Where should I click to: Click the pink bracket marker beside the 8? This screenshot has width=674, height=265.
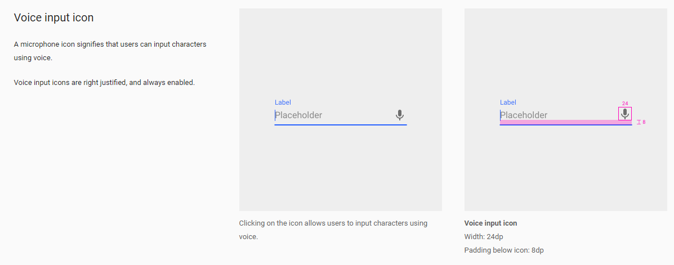point(639,122)
